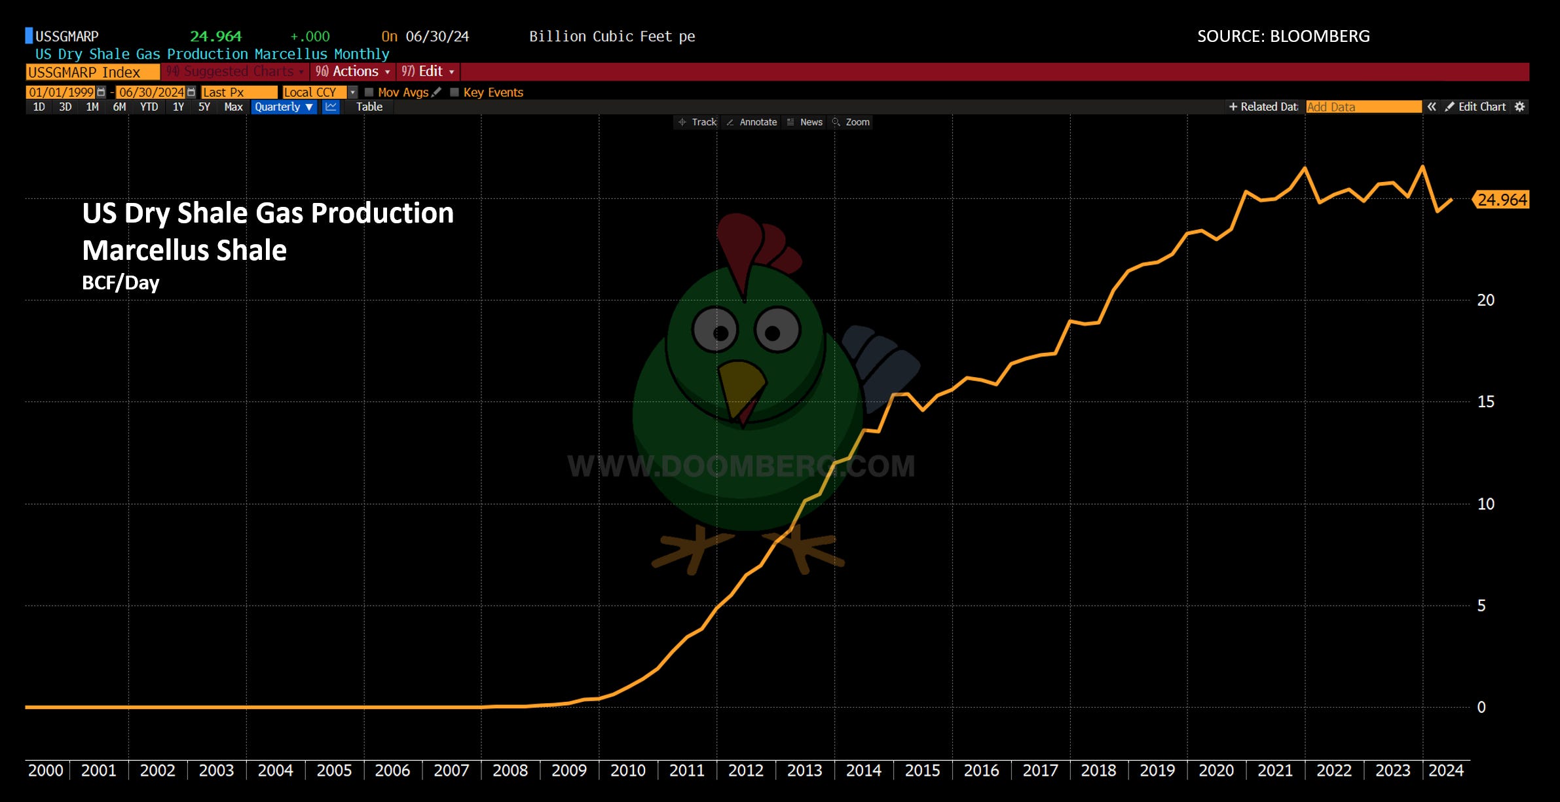Screen dimensions: 1560x802
Task: Select the Max time range tab
Action: pos(233,107)
